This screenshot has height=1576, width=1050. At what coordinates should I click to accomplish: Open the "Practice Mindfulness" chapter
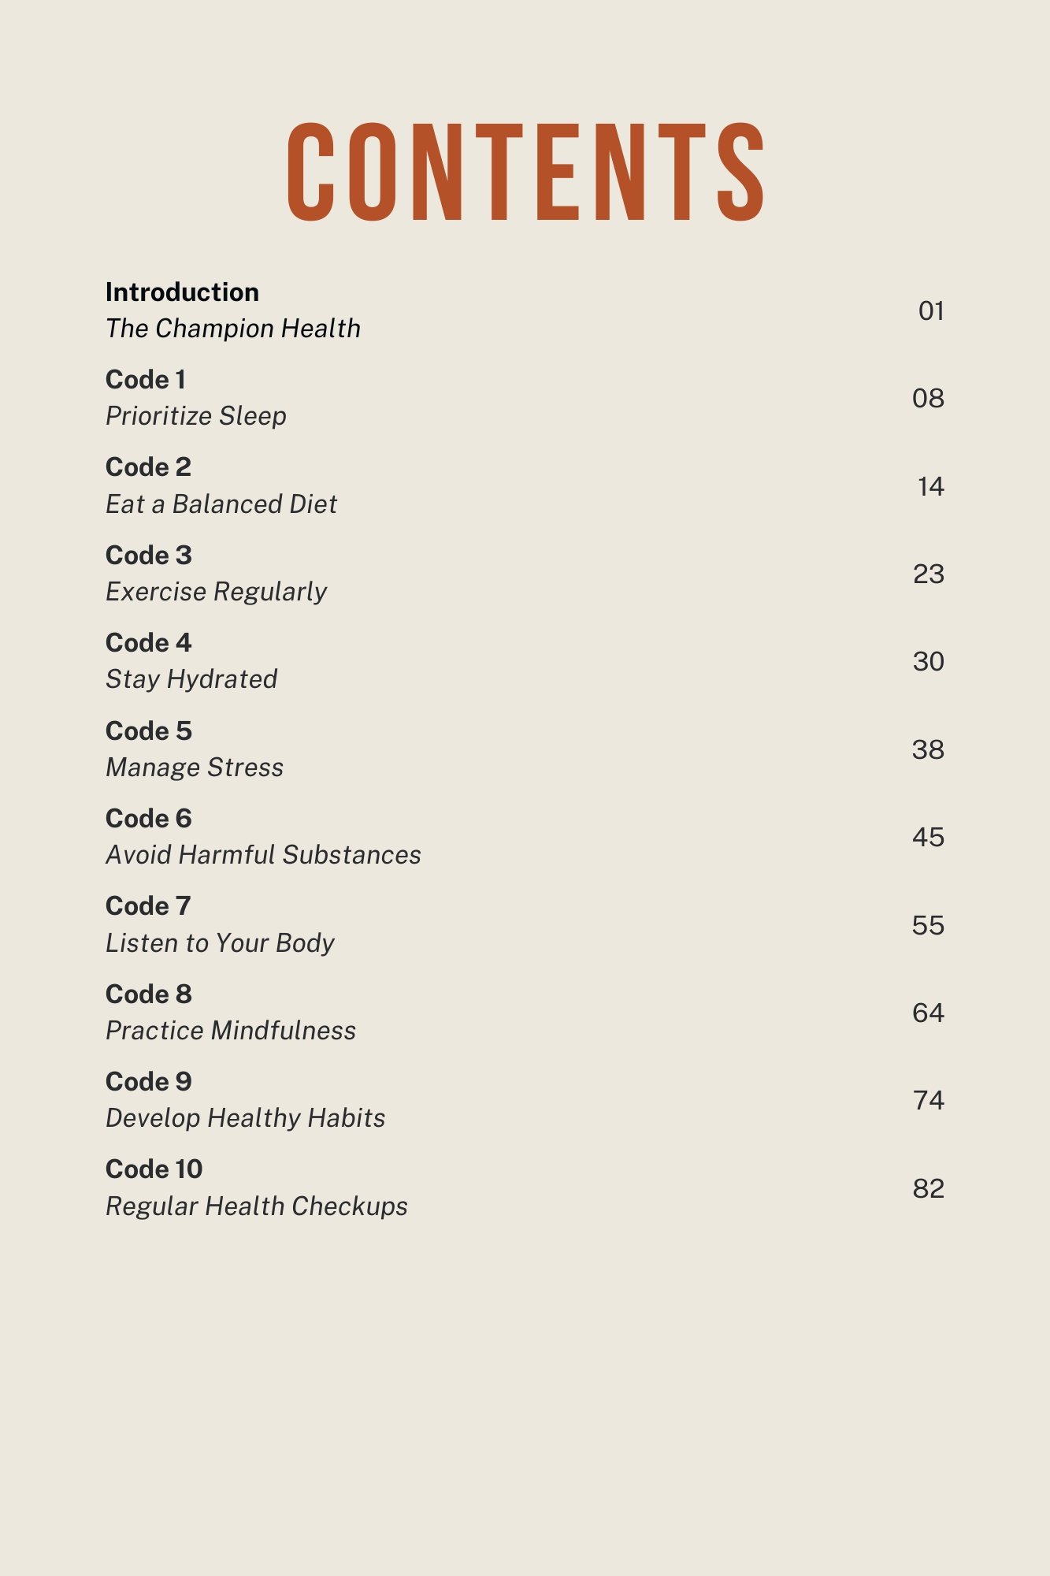pos(231,1031)
